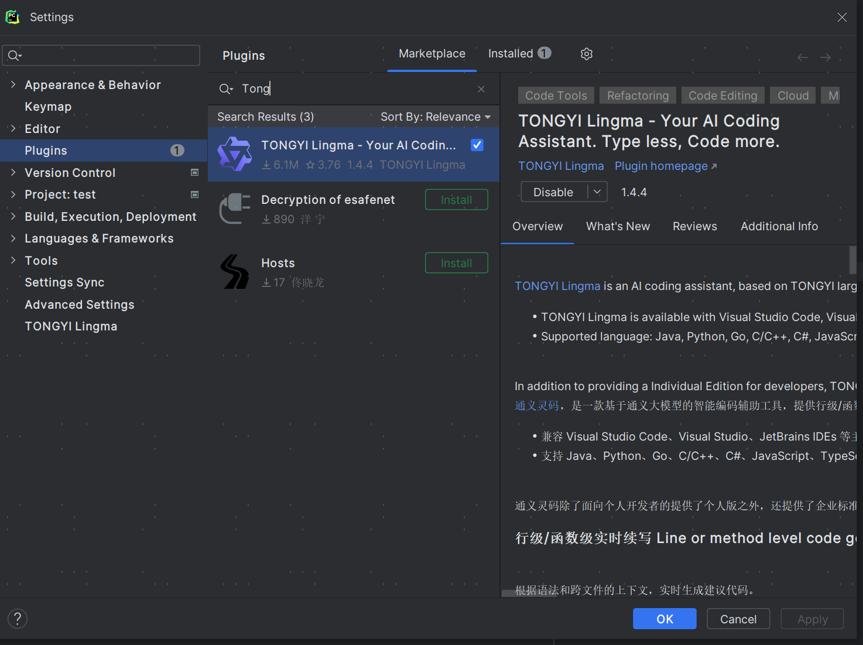Select Keymap in settings tree
The image size is (863, 645).
[48, 107]
